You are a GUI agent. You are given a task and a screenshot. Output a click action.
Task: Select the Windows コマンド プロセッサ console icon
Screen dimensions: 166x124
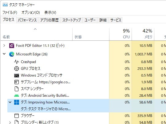17,75
